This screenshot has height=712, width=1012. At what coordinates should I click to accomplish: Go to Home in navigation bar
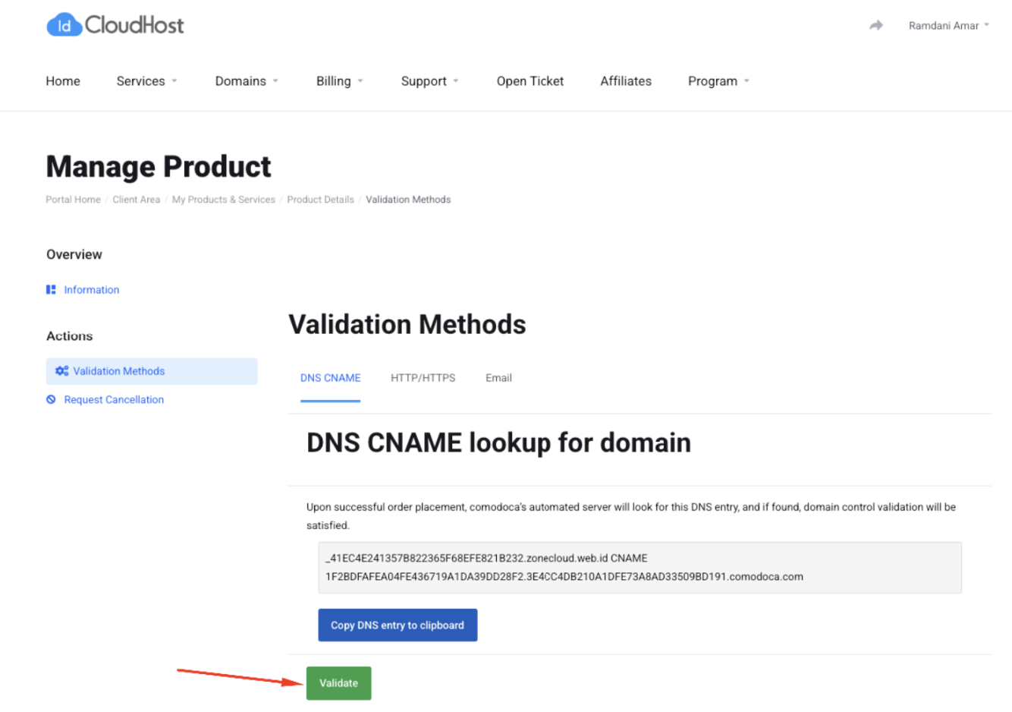pos(63,81)
